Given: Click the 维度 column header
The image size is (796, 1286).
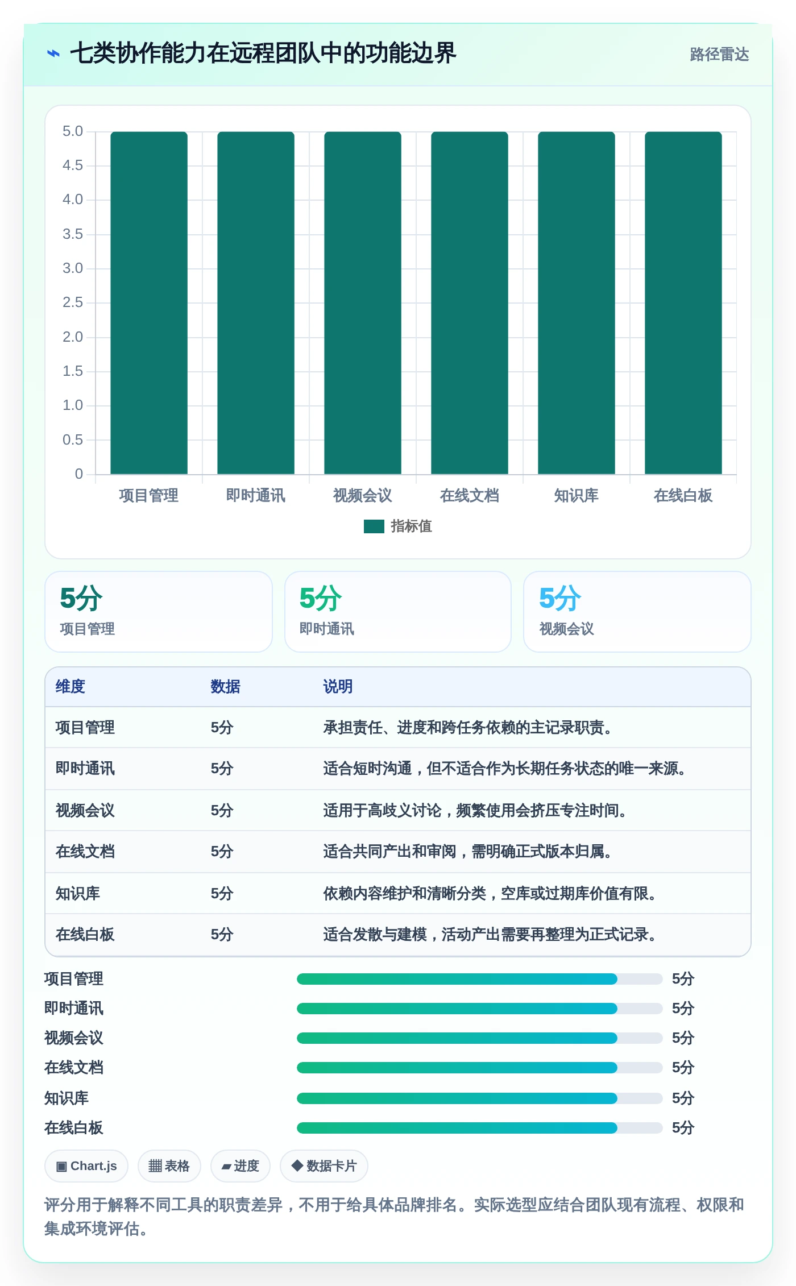Looking at the screenshot, I should click(71, 687).
